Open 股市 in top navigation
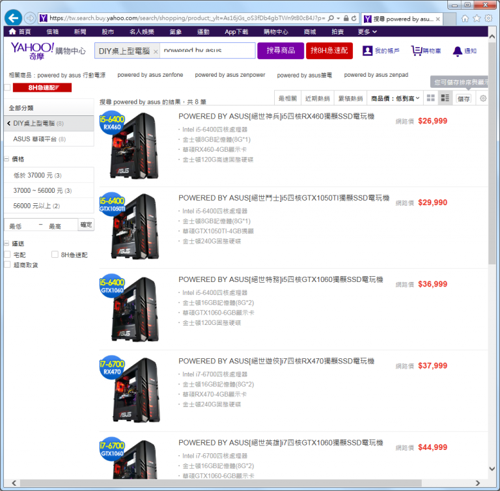Viewport: 500px width, 491px height. coord(108,32)
